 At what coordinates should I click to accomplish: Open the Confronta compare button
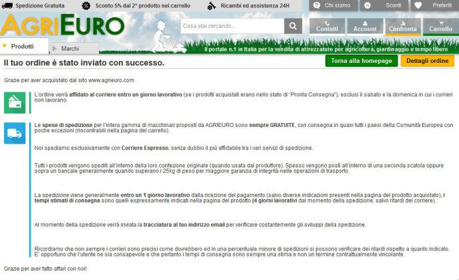pos(402,26)
